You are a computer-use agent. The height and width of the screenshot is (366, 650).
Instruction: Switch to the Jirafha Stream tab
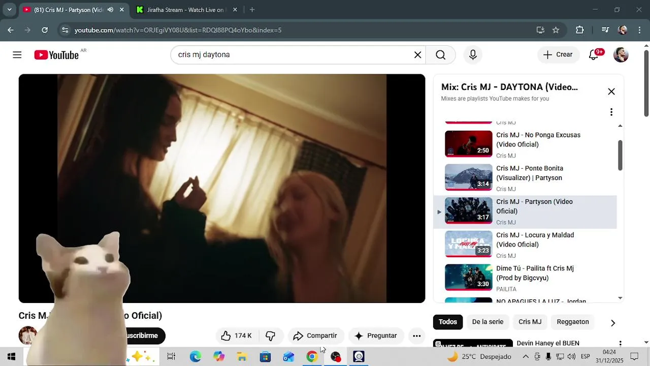[x=186, y=10]
